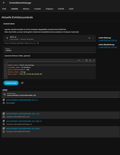Open sensor.bitshake_smartmeterreader_ehz_meter_id entity link
120x155 pixels.
tap(24, 121)
